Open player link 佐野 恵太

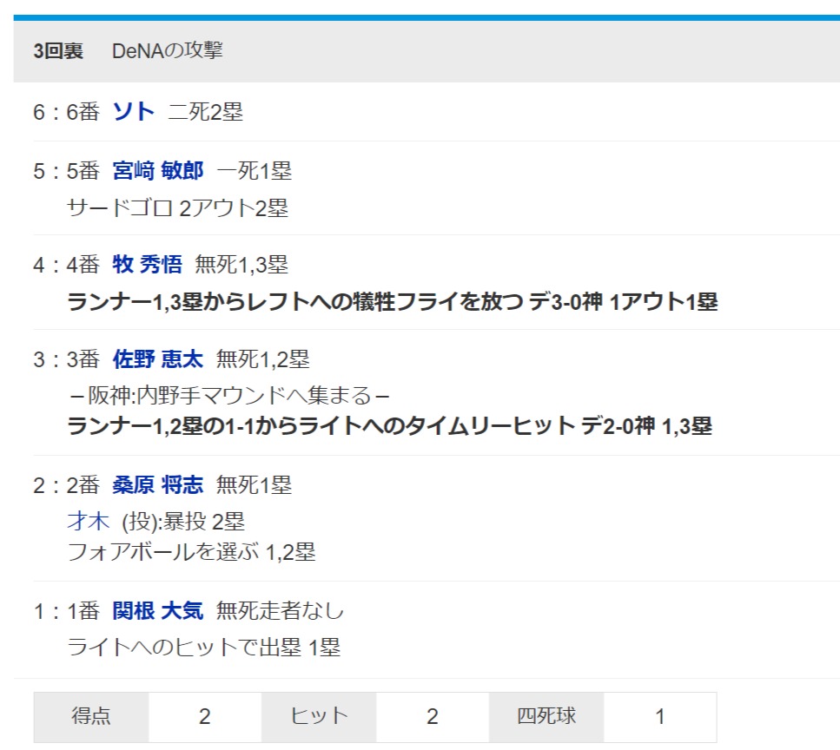tap(158, 359)
